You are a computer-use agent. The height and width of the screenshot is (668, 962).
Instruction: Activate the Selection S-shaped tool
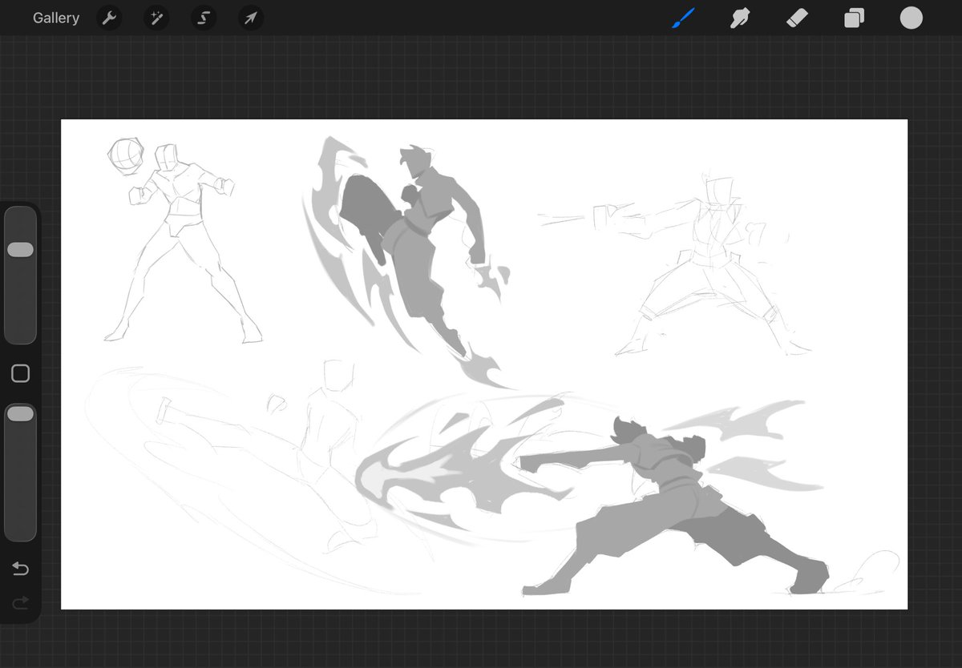coord(204,18)
